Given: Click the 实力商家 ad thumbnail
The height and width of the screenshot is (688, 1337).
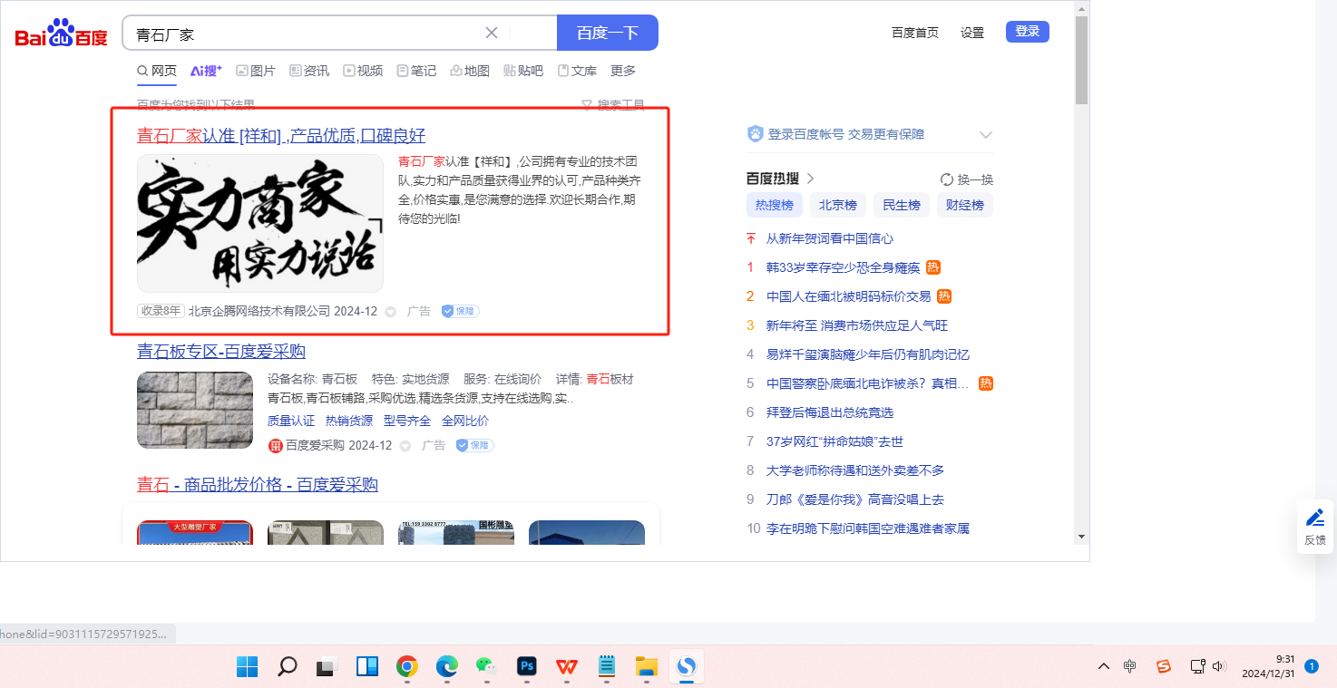Looking at the screenshot, I should tap(260, 223).
